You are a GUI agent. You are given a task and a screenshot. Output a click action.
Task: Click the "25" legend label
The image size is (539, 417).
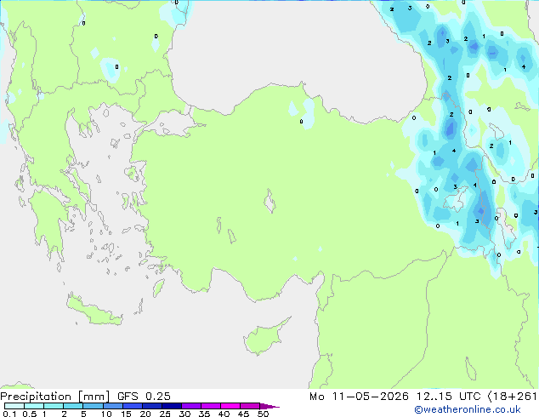click(165, 414)
